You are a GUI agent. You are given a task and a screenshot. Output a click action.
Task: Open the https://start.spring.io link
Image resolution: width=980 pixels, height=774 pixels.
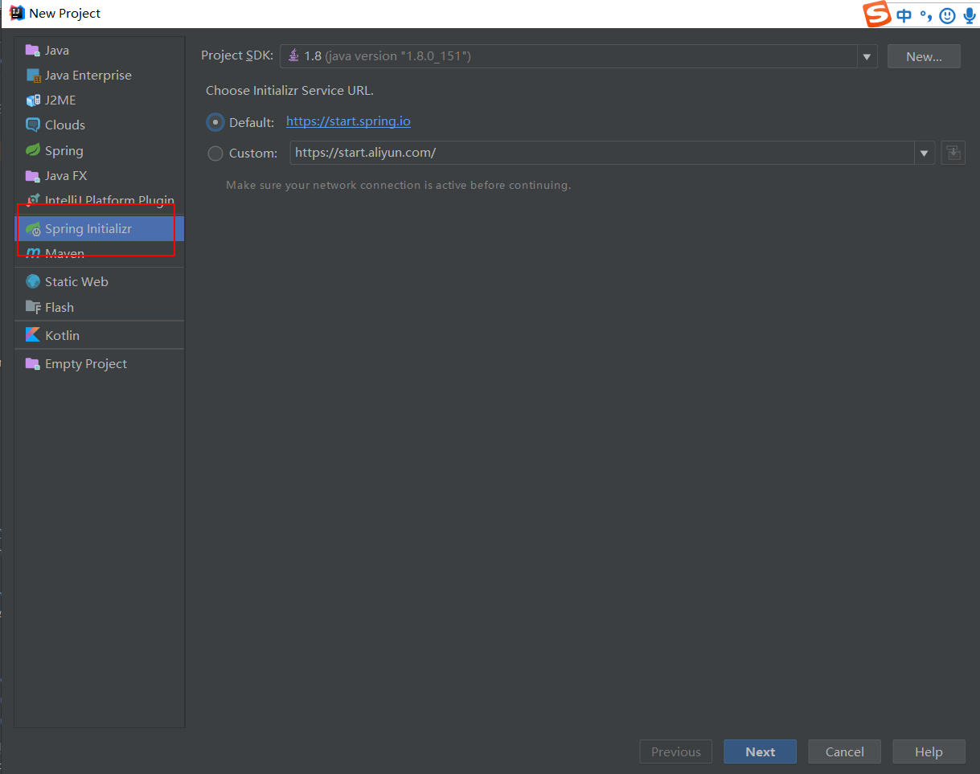348,121
